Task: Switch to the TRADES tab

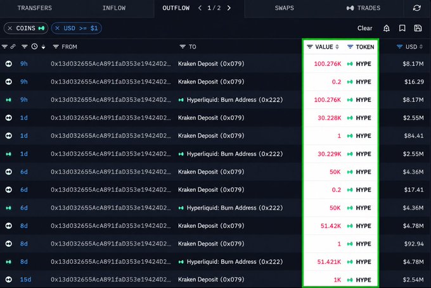Action: point(363,8)
